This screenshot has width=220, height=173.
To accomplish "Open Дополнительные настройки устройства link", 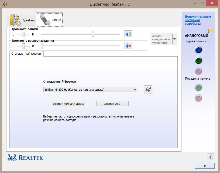I will pyautogui.click(x=198, y=20).
